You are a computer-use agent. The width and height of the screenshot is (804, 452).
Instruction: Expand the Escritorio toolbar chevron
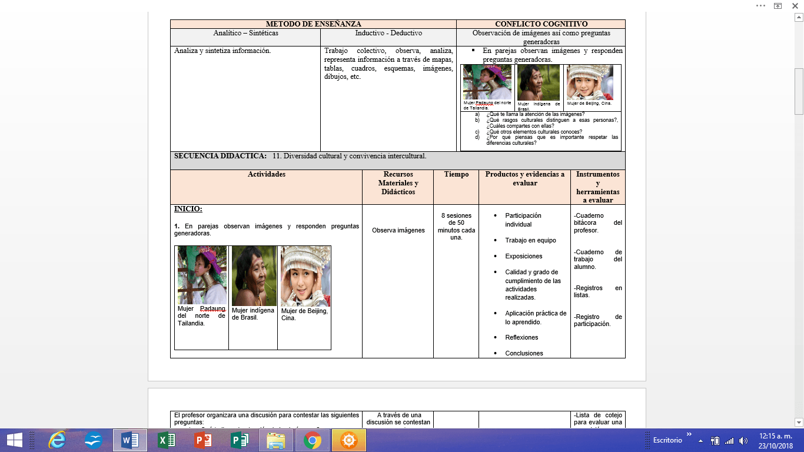689,435
